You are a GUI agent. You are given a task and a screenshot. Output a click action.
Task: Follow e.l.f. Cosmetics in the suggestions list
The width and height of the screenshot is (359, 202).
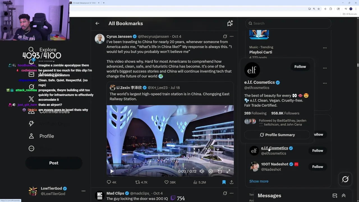[x=317, y=151]
